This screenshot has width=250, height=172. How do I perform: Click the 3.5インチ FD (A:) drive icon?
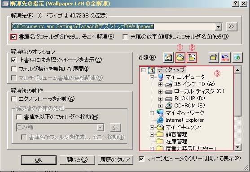tap(168, 84)
